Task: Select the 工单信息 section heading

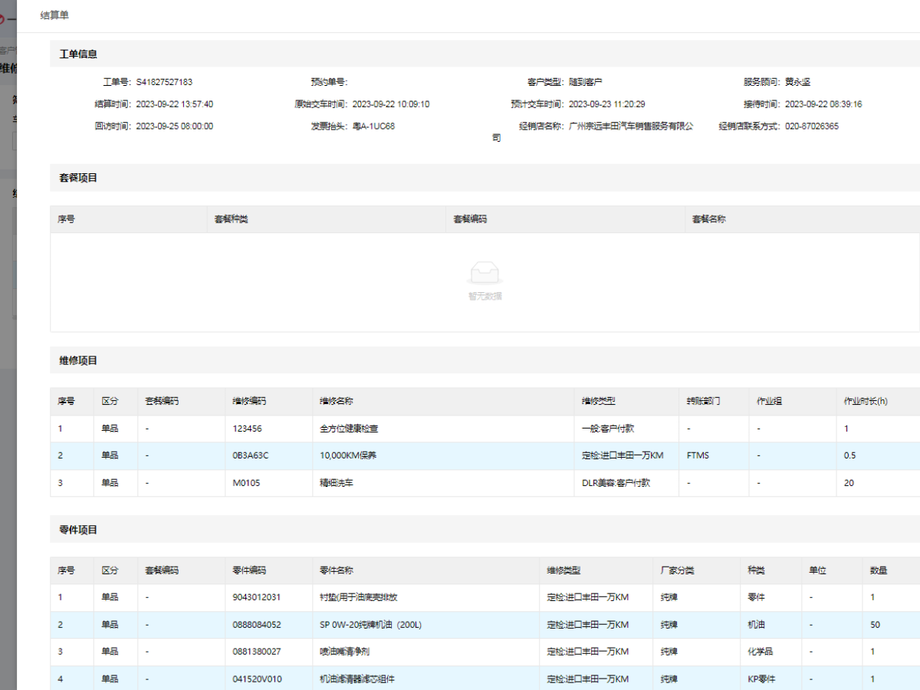Action: click(x=78, y=54)
